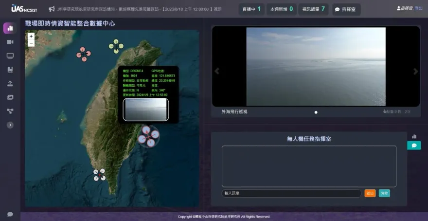The width and height of the screenshot is (428, 221).
Task: Click the 直播中 live count tab
Action: (x=251, y=9)
